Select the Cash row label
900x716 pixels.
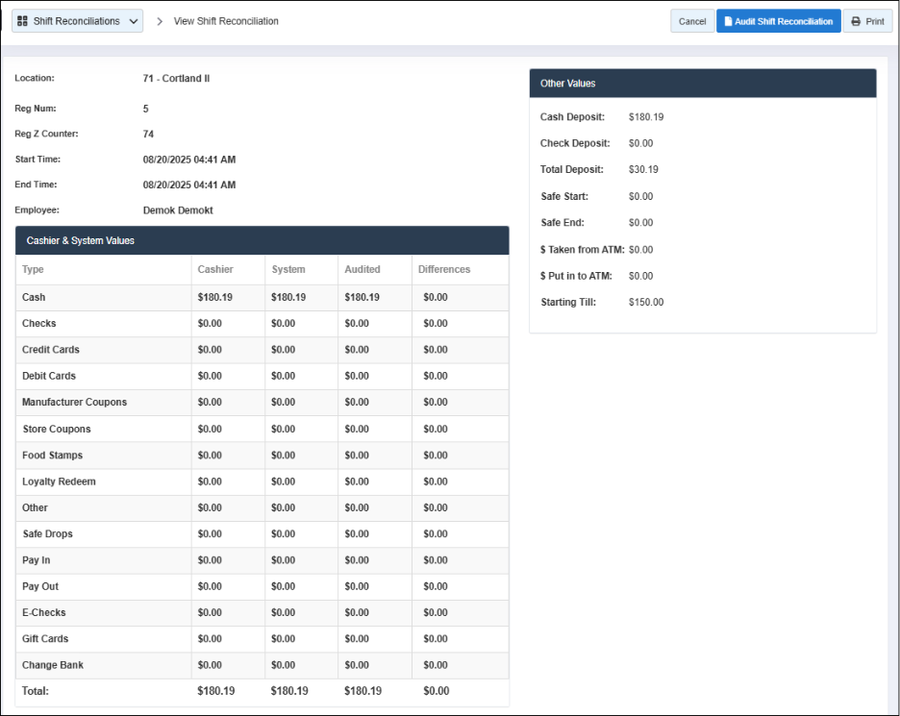coord(34,298)
